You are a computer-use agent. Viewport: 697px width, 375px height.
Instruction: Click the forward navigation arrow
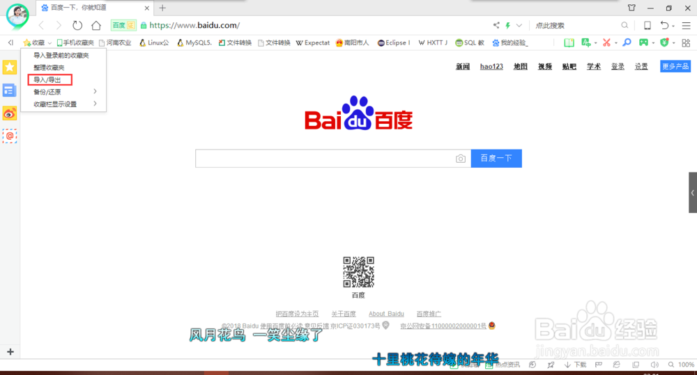click(59, 25)
